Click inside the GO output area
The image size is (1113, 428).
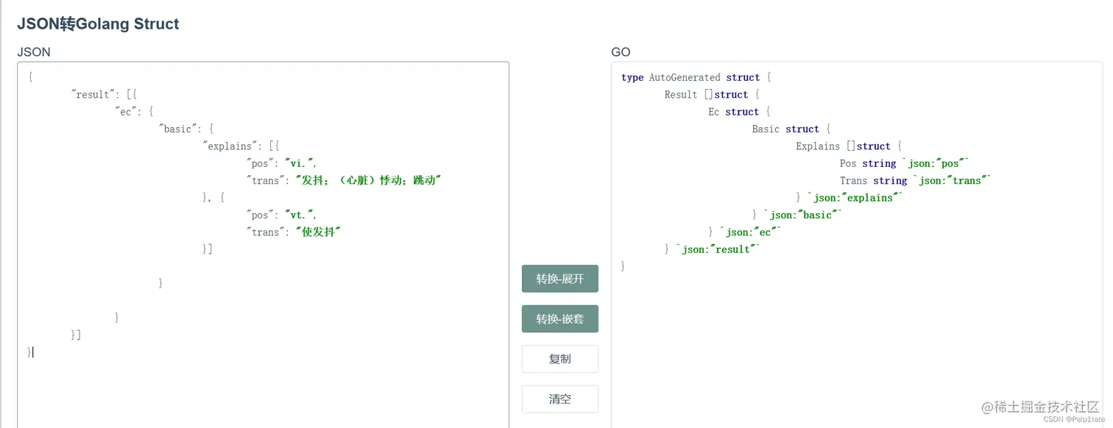[x=857, y=245]
